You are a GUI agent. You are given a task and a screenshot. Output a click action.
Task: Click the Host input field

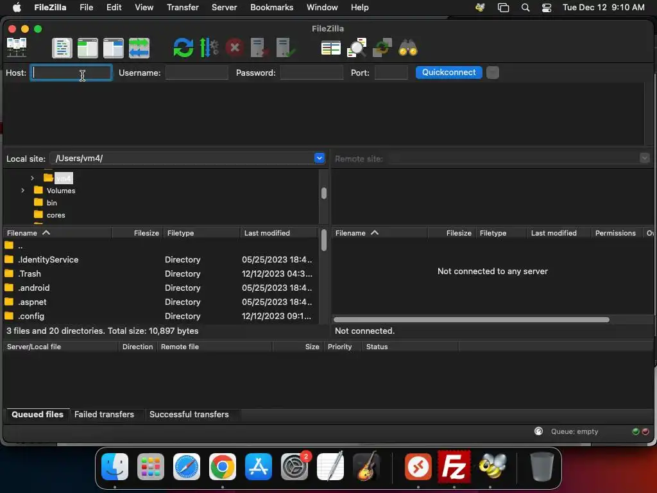pyautogui.click(x=71, y=73)
